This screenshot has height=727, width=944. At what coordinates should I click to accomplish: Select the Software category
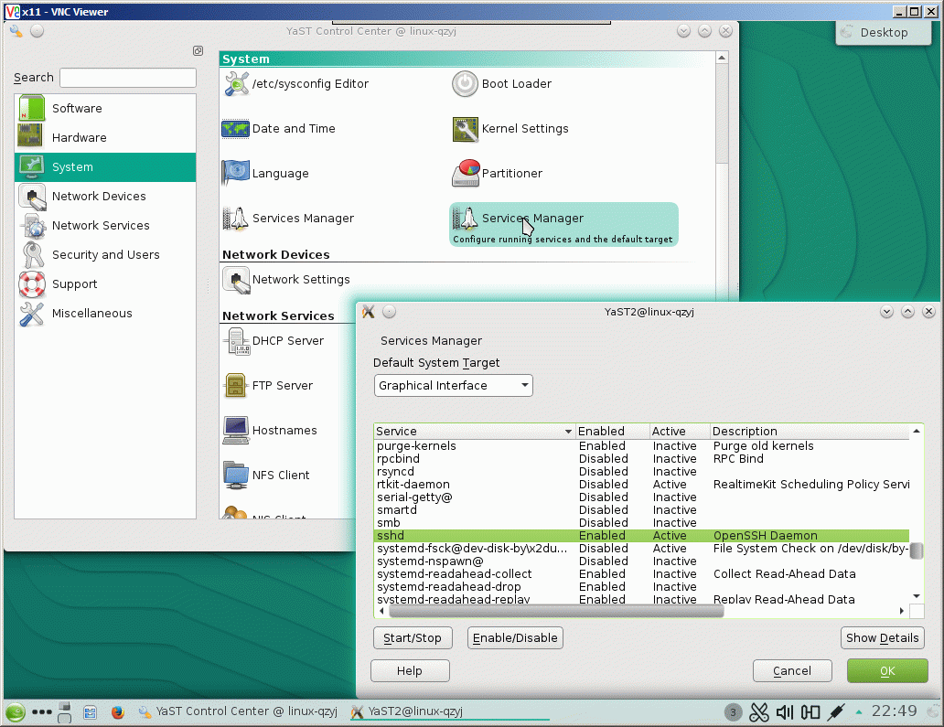(105, 108)
